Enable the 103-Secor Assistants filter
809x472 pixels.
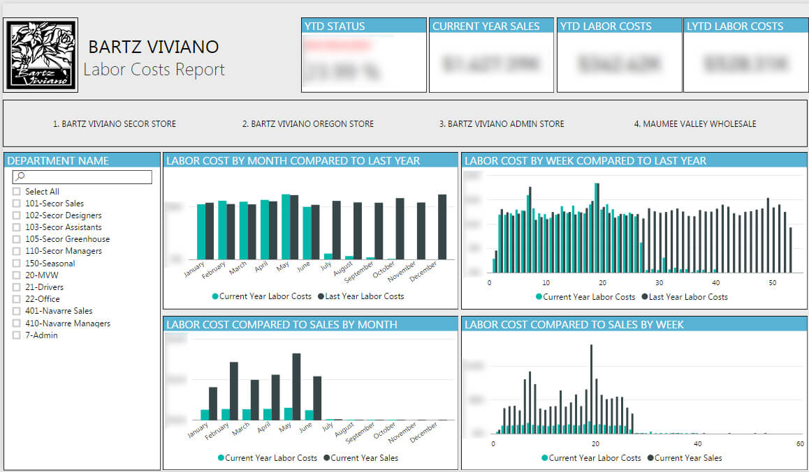pyautogui.click(x=16, y=227)
